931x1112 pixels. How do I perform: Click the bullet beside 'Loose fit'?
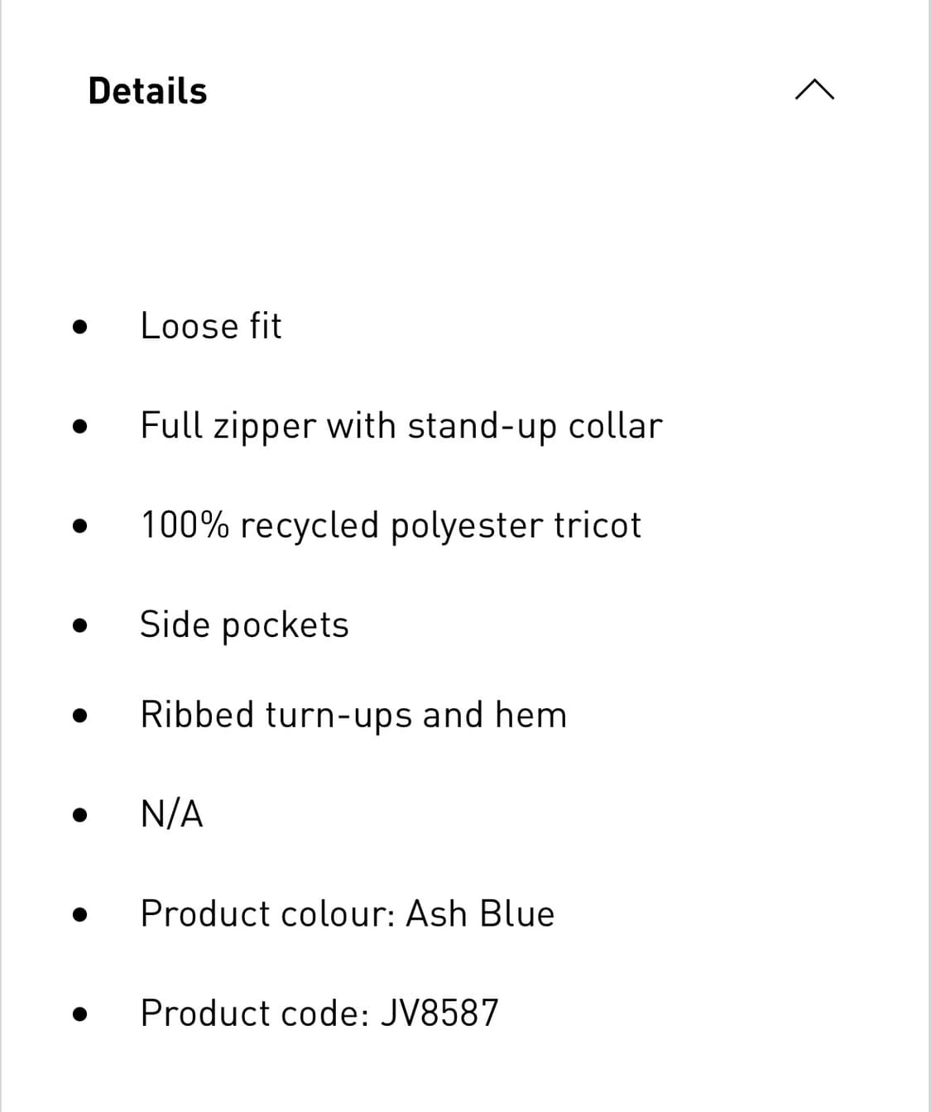click(79, 327)
